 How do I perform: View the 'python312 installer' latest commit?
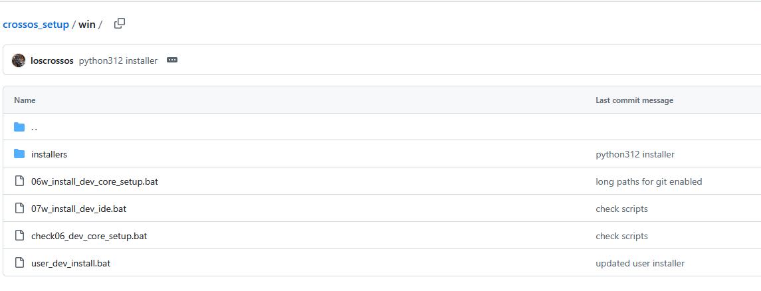click(118, 60)
